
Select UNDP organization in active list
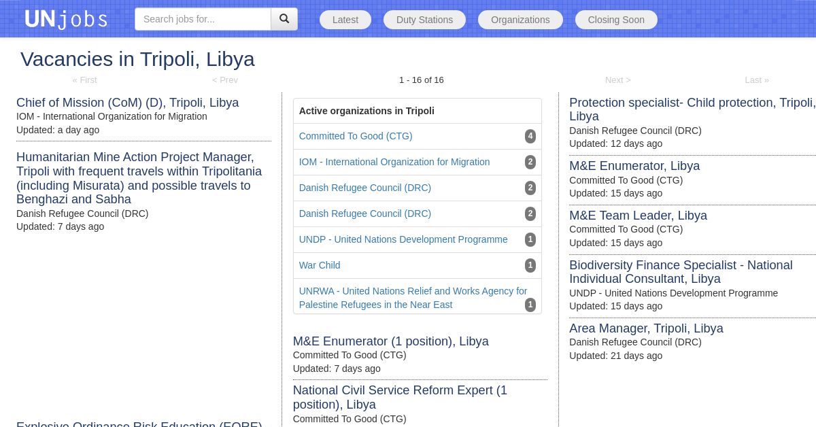click(x=403, y=239)
